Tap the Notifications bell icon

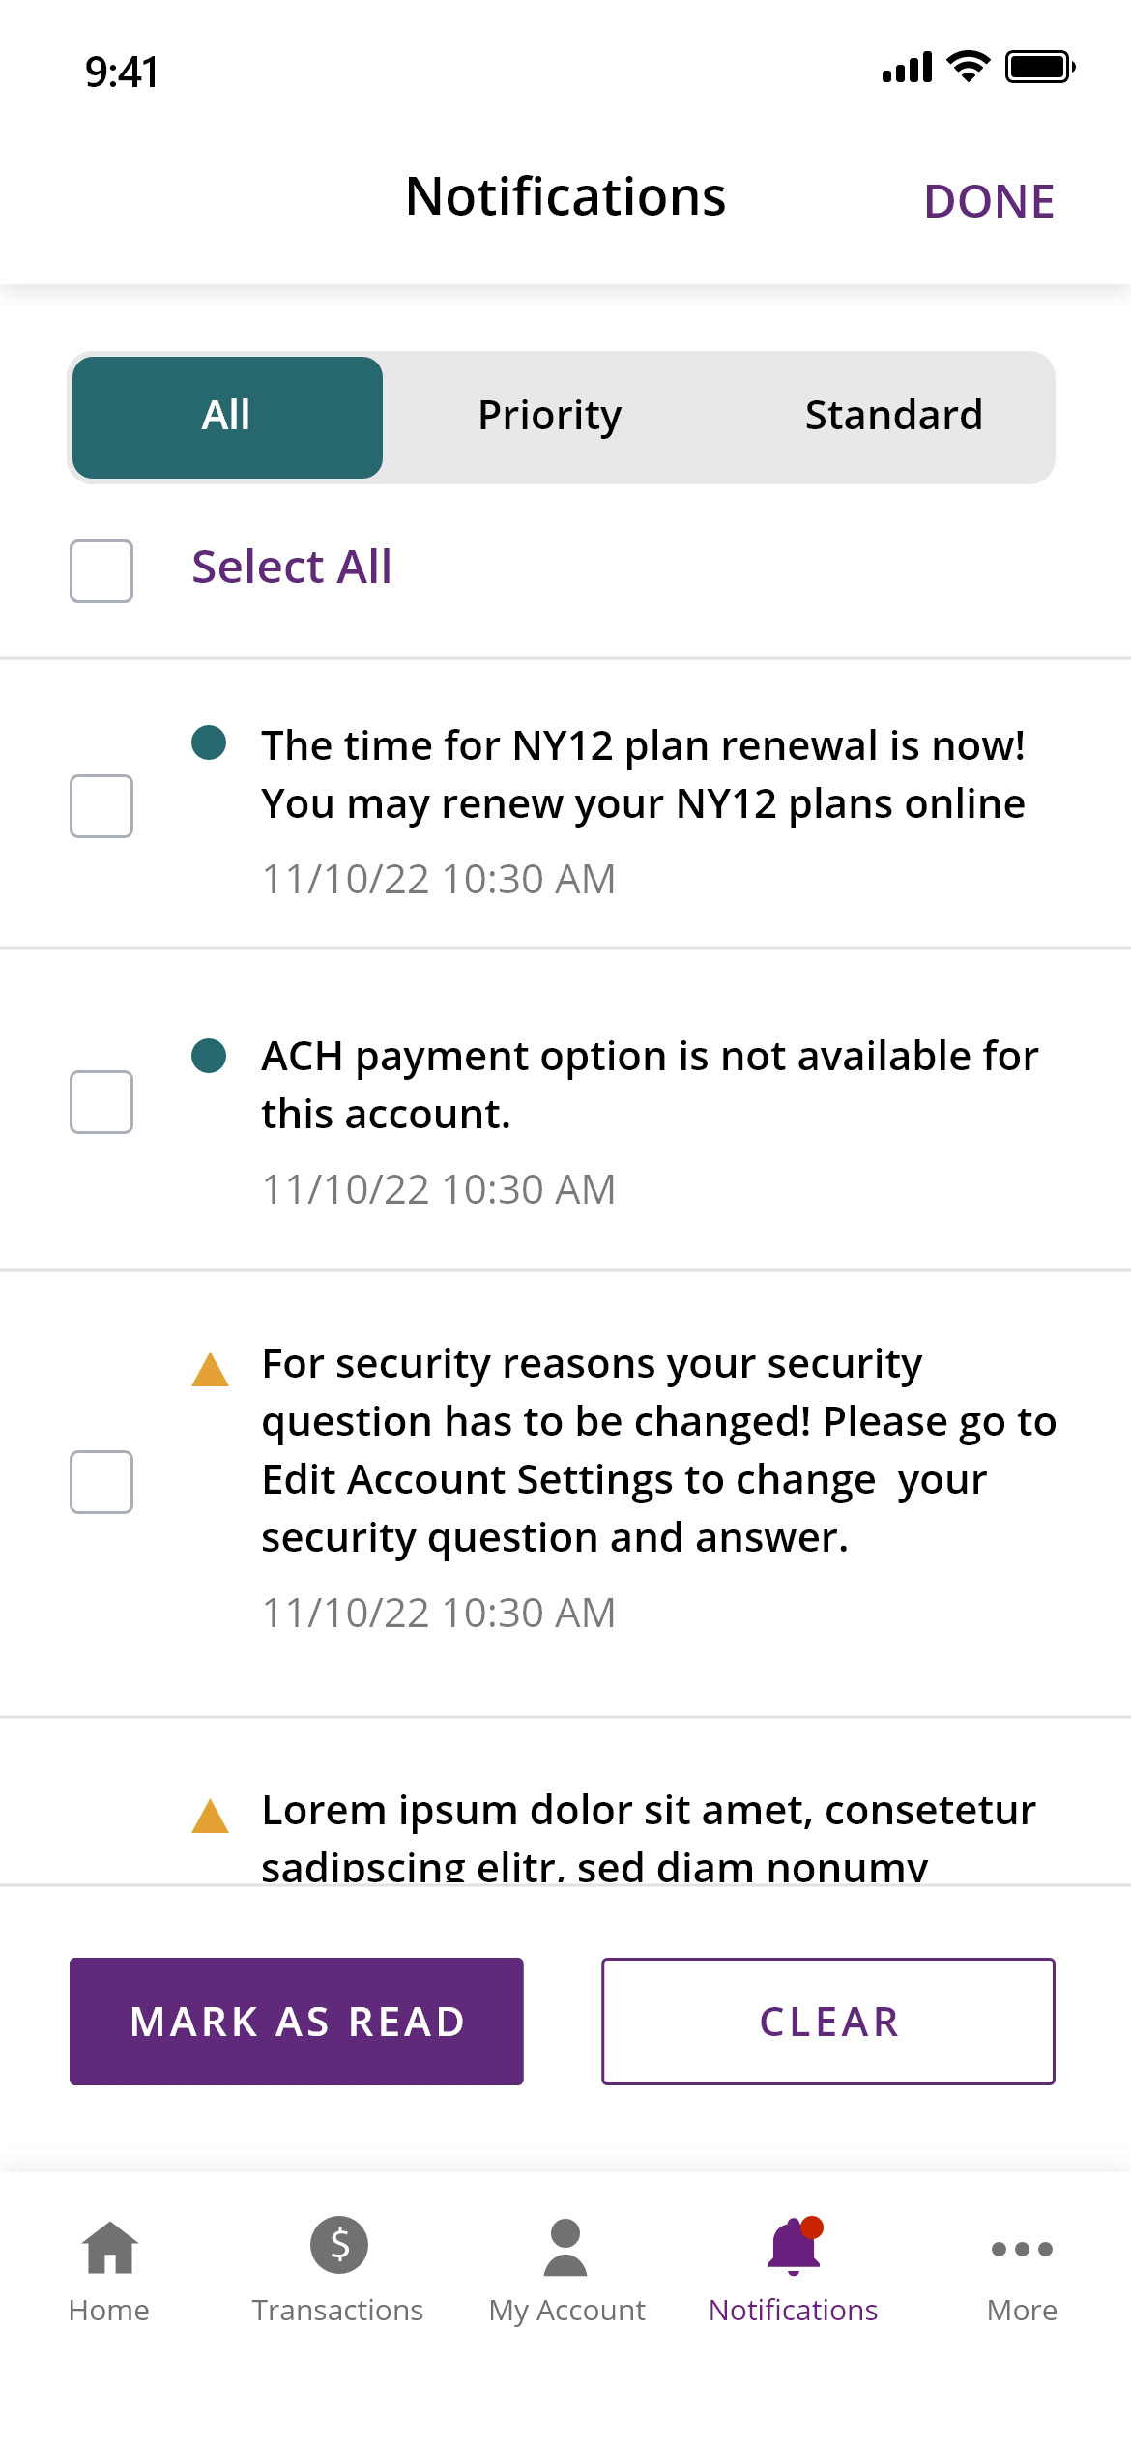pos(794,2244)
